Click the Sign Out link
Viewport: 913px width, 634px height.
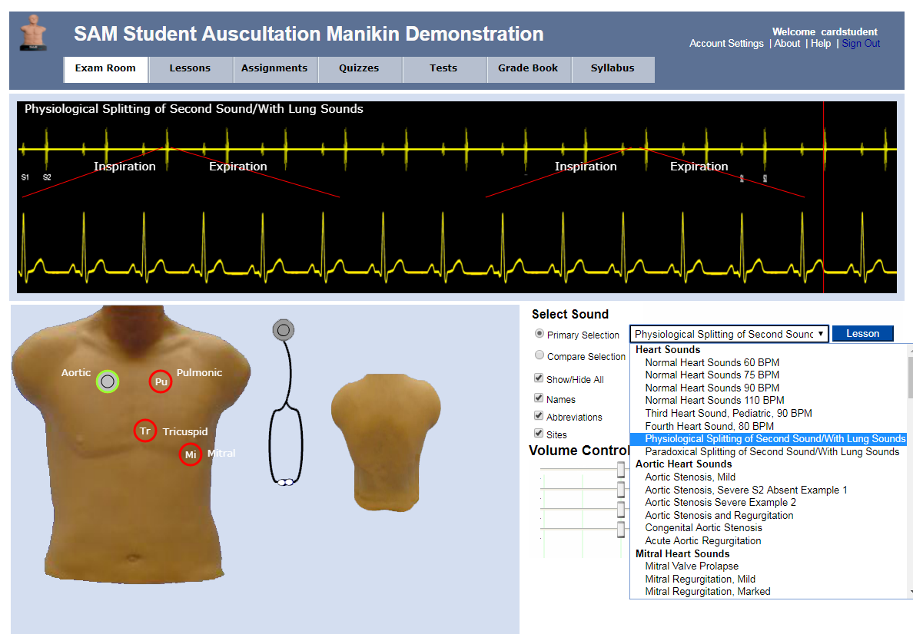click(861, 44)
